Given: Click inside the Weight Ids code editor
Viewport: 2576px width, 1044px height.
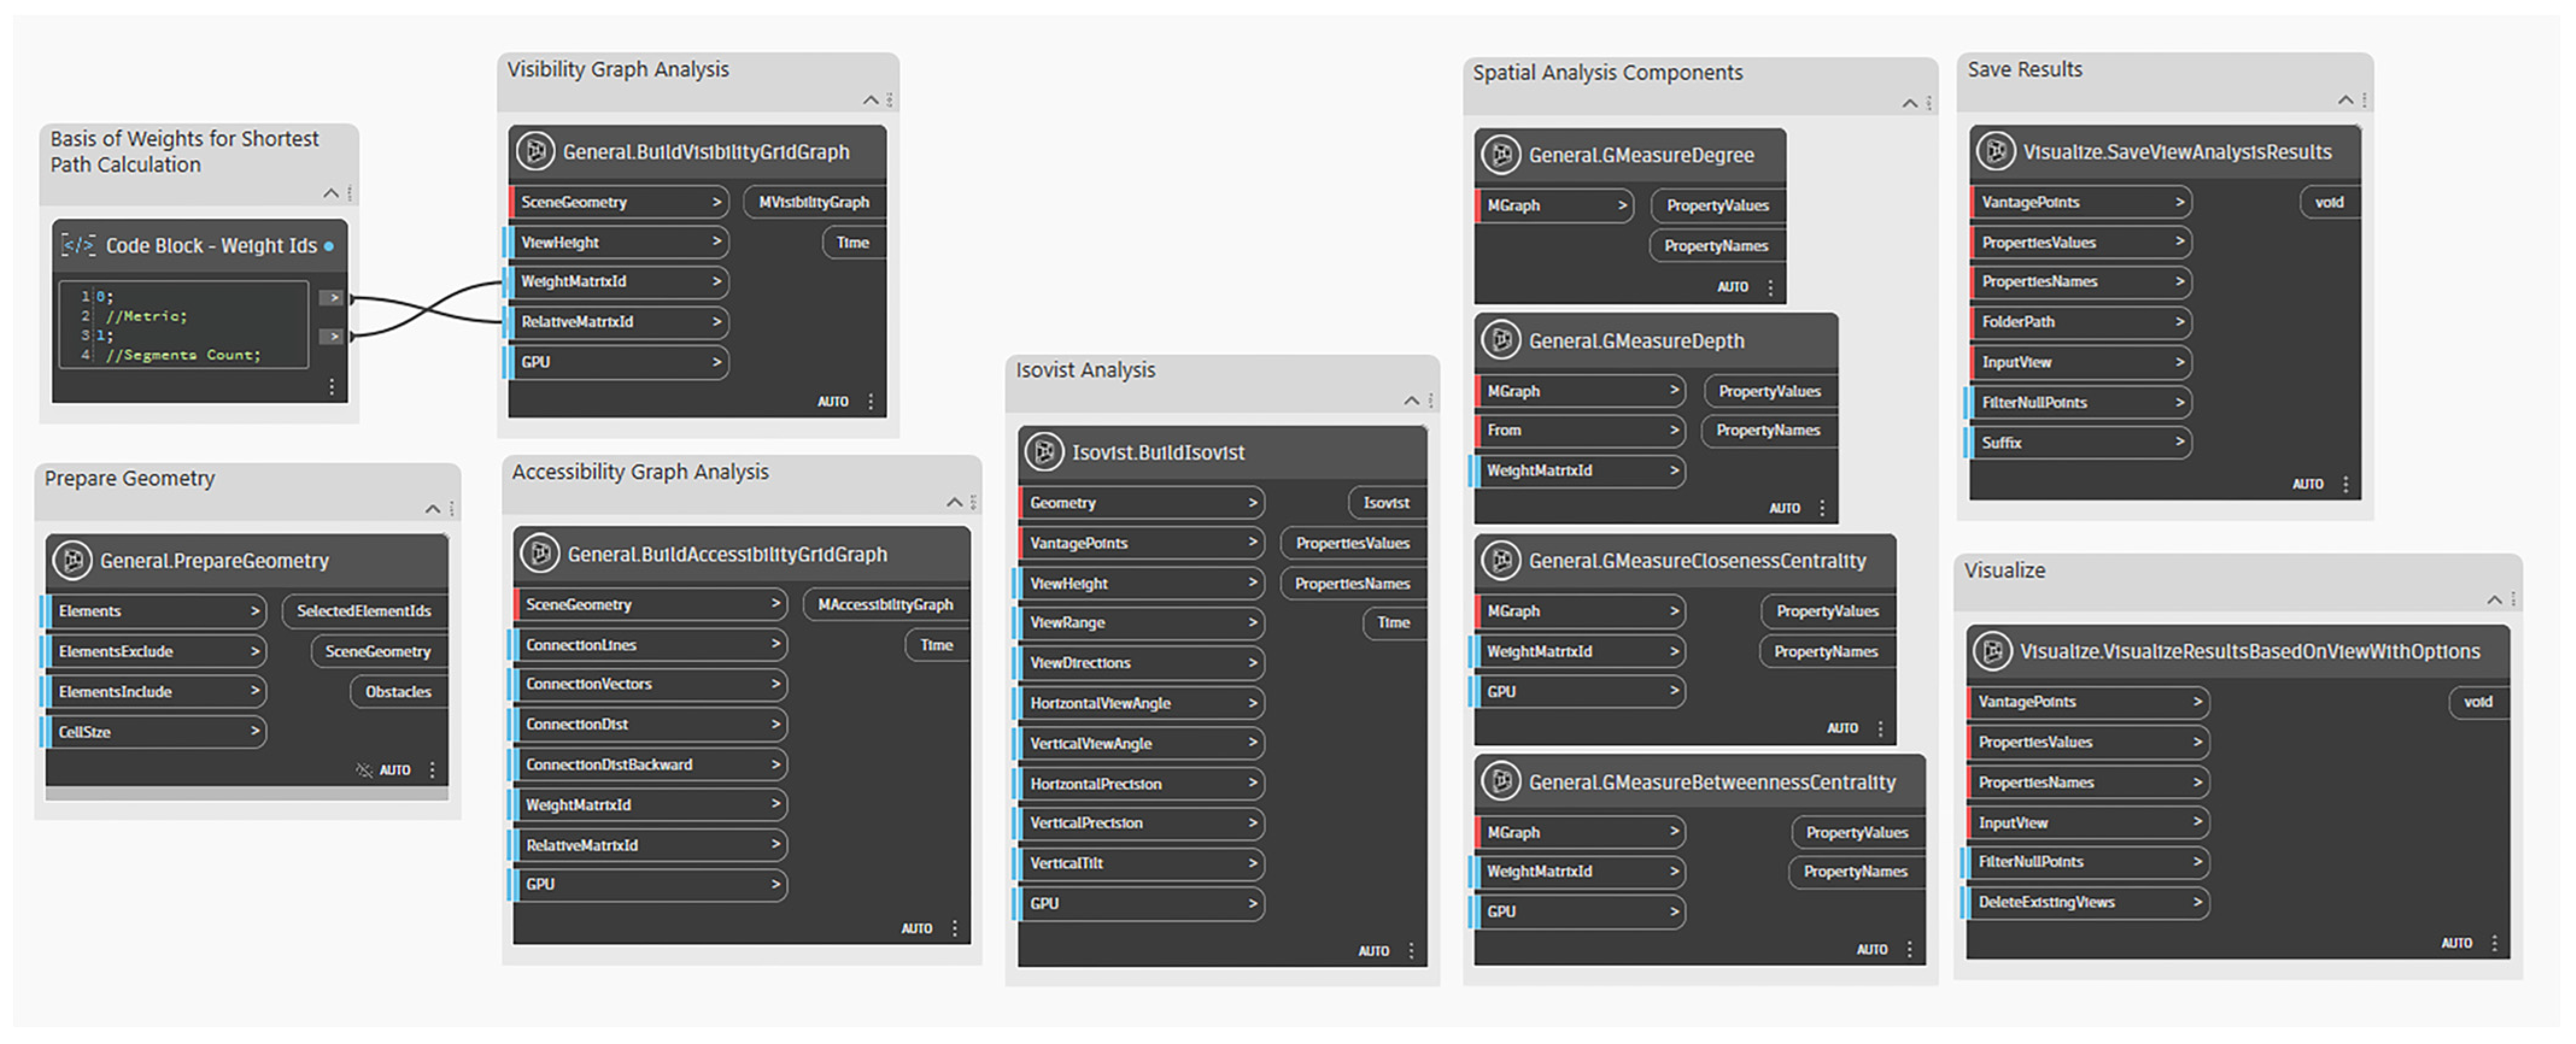Looking at the screenshot, I should (x=184, y=326).
